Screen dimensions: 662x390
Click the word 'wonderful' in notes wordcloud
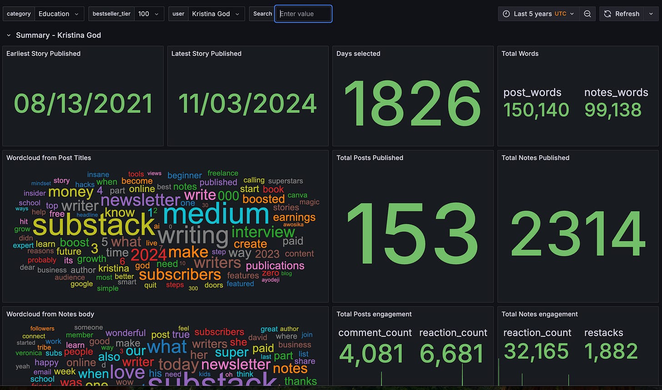click(125, 333)
